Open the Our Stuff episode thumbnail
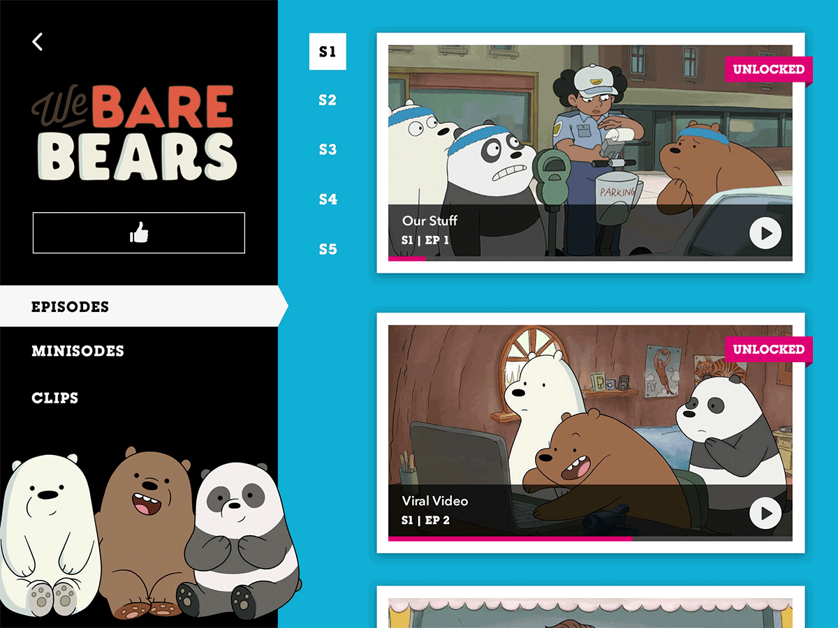 click(590, 154)
